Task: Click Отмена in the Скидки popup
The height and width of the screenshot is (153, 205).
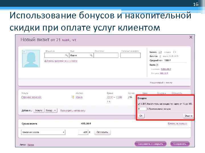Action: (x=188, y=116)
